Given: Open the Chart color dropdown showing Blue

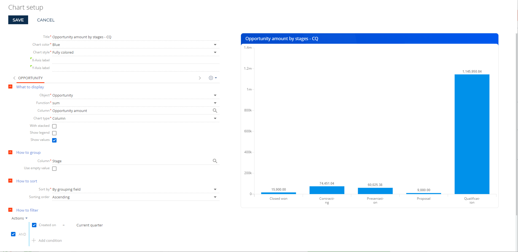Looking at the screenshot, I should coord(215,44).
